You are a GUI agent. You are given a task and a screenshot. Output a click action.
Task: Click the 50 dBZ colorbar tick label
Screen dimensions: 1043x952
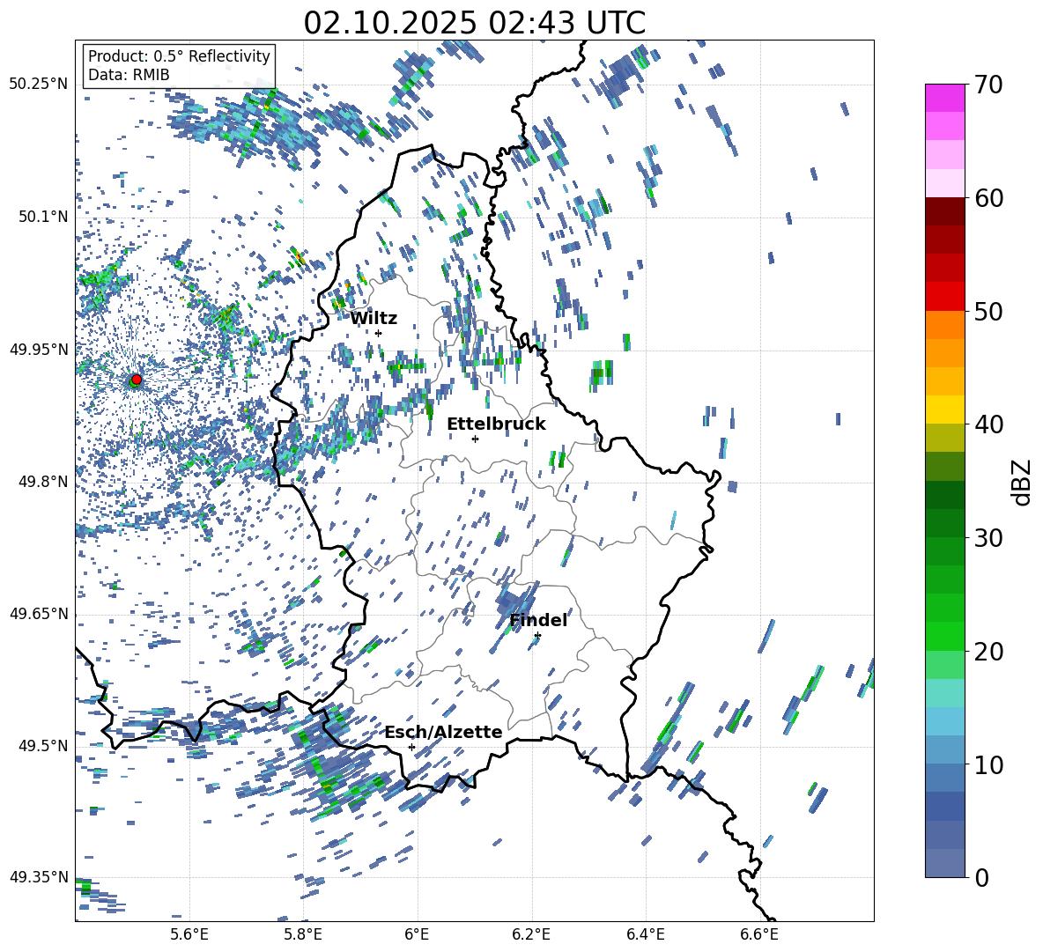(x=988, y=311)
